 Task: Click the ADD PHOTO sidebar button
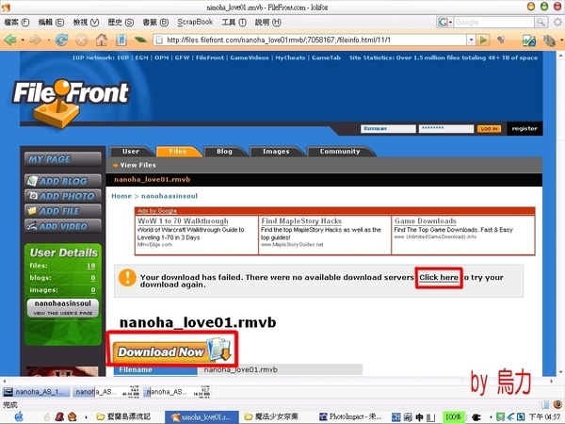(63, 196)
